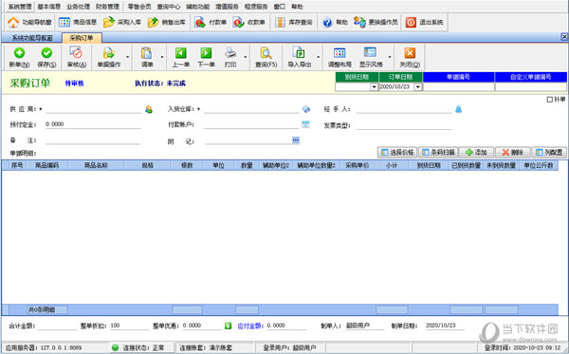This screenshot has height=354, width=569.
Task: Open 查询(F5) search icon
Action: 266,53
